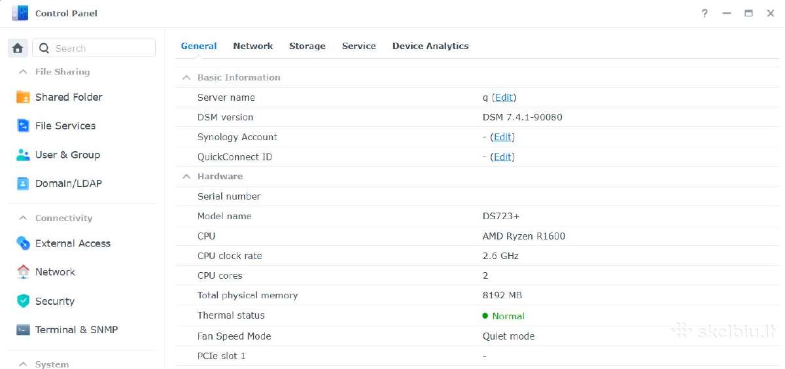
Task: Collapse the Basic Information group
Action: pos(186,77)
